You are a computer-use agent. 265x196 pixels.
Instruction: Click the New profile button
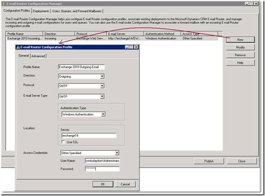pyautogui.click(x=240, y=40)
